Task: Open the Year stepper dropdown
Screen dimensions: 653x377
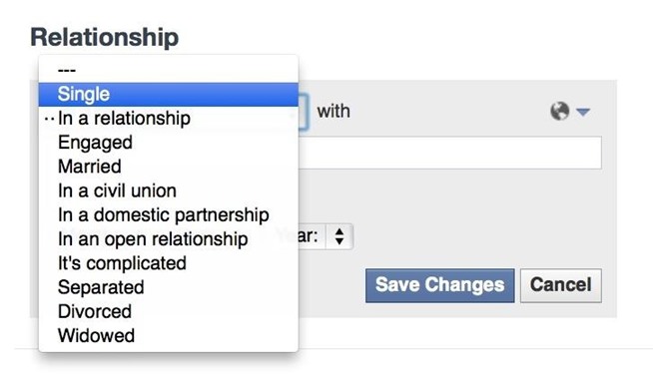Action: [339, 236]
